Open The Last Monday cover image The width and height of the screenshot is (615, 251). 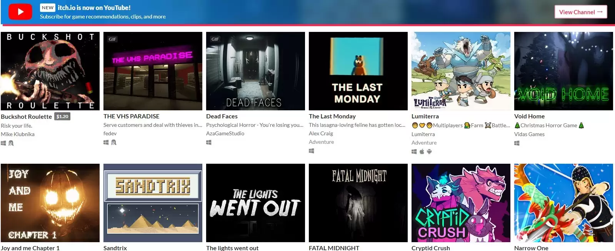[358, 71]
